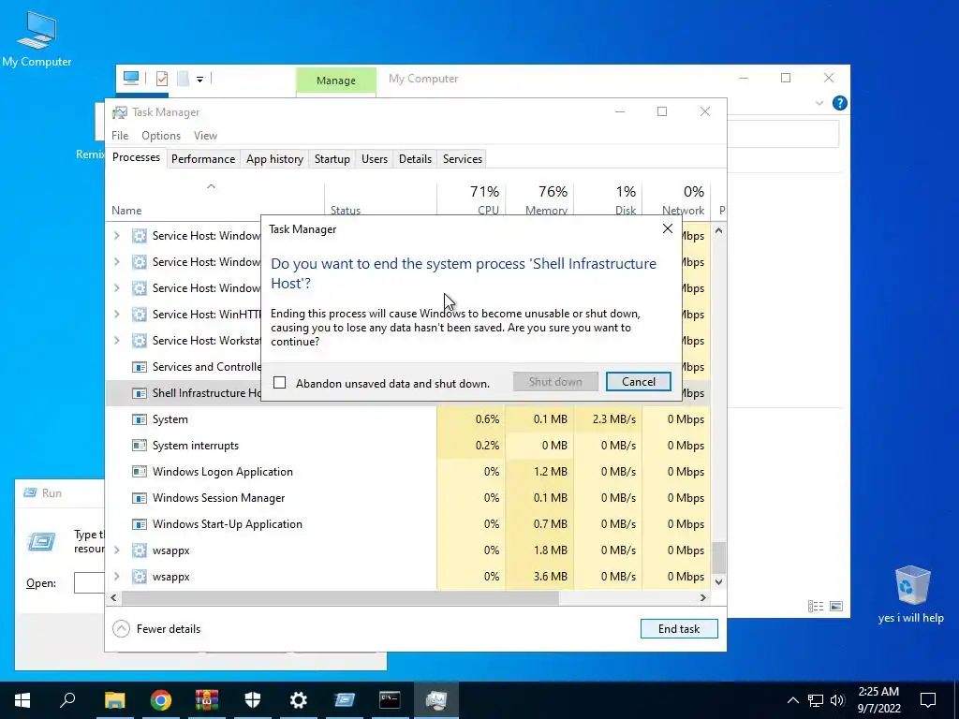The image size is (959, 719).
Task: Click the Shell Infrastructure Host icon
Action: tap(140, 393)
